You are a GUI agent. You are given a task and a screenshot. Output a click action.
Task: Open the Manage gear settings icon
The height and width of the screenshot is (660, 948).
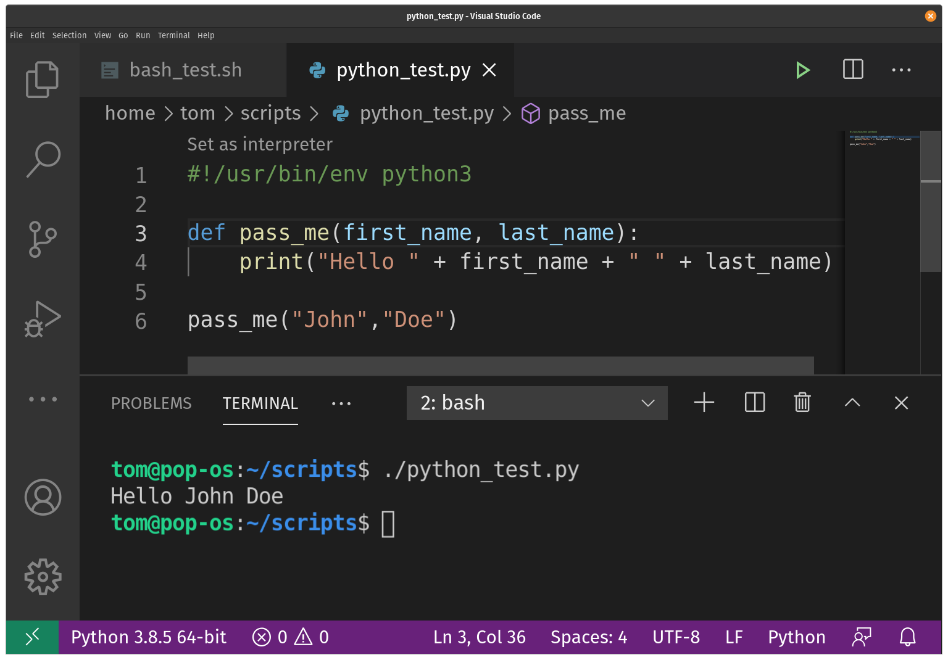[x=43, y=577]
